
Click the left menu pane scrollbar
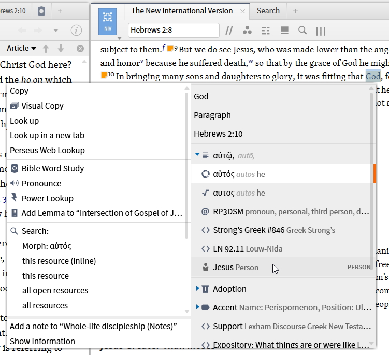187,166
